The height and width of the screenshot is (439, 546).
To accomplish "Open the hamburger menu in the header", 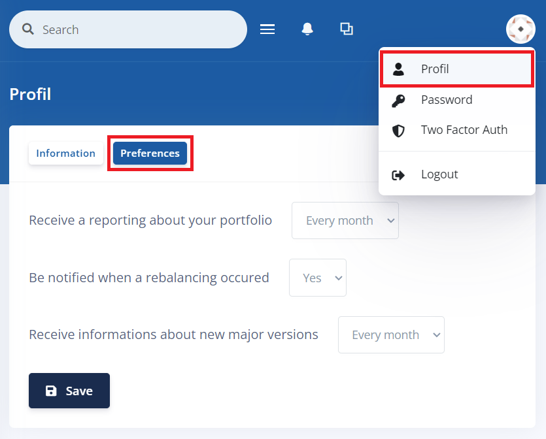I will pos(267,29).
